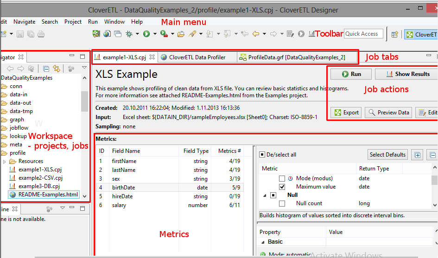Click Navigator go-up folder icon
This screenshot has height=258, width=438.
(x=32, y=69)
